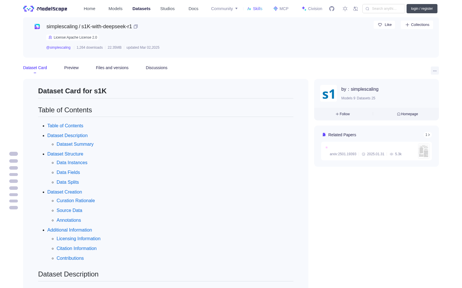Click the s1 organization logo
Viewport: 462px width, 288px height.
click(329, 93)
